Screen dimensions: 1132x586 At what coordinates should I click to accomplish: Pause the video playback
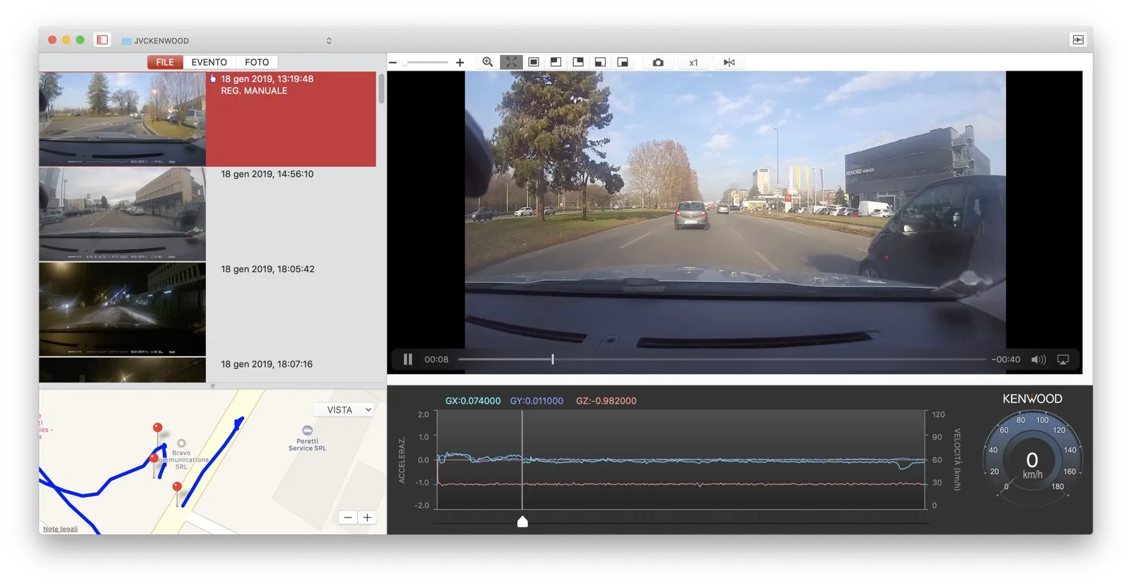(x=408, y=359)
